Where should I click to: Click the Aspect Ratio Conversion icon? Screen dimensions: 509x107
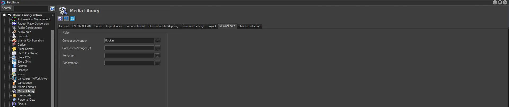point(14,24)
